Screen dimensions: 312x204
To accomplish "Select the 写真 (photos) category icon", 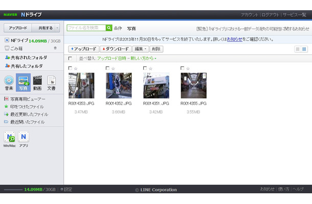I will (x=24, y=83).
